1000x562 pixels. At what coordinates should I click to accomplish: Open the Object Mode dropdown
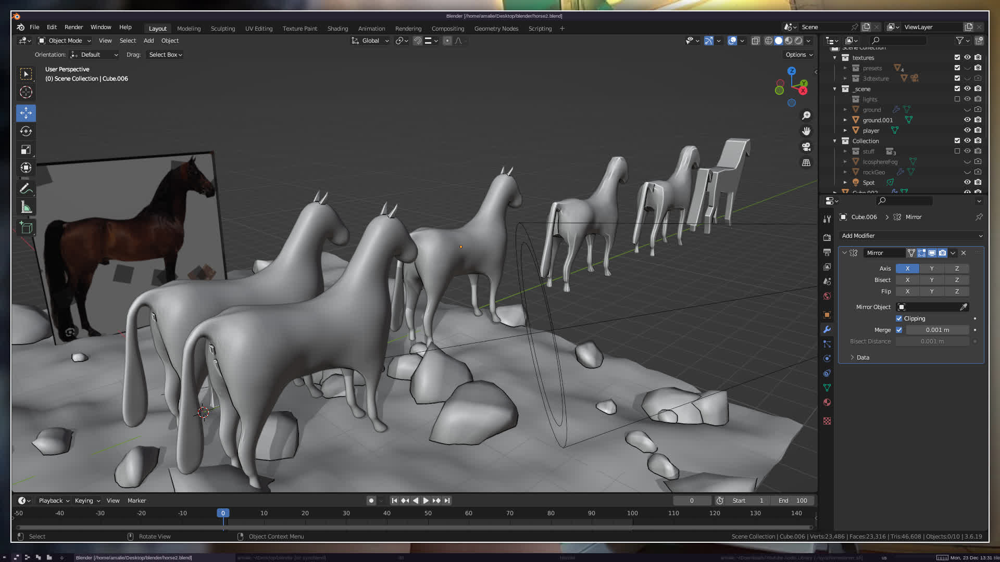(65, 41)
